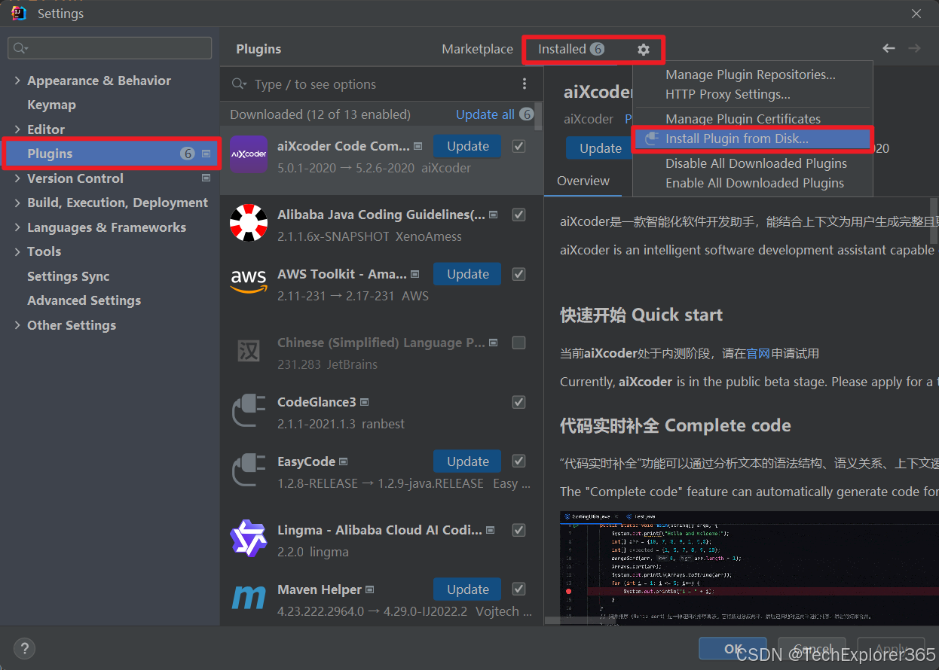Image resolution: width=939 pixels, height=670 pixels.
Task: Click the Lingma plugin logo
Action: 249,538
